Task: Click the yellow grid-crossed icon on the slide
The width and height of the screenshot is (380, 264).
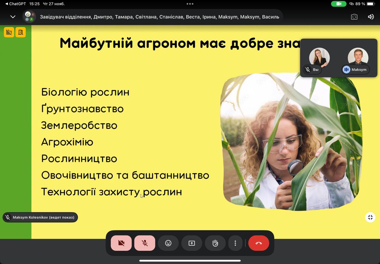Action: pyautogui.click(x=9, y=32)
